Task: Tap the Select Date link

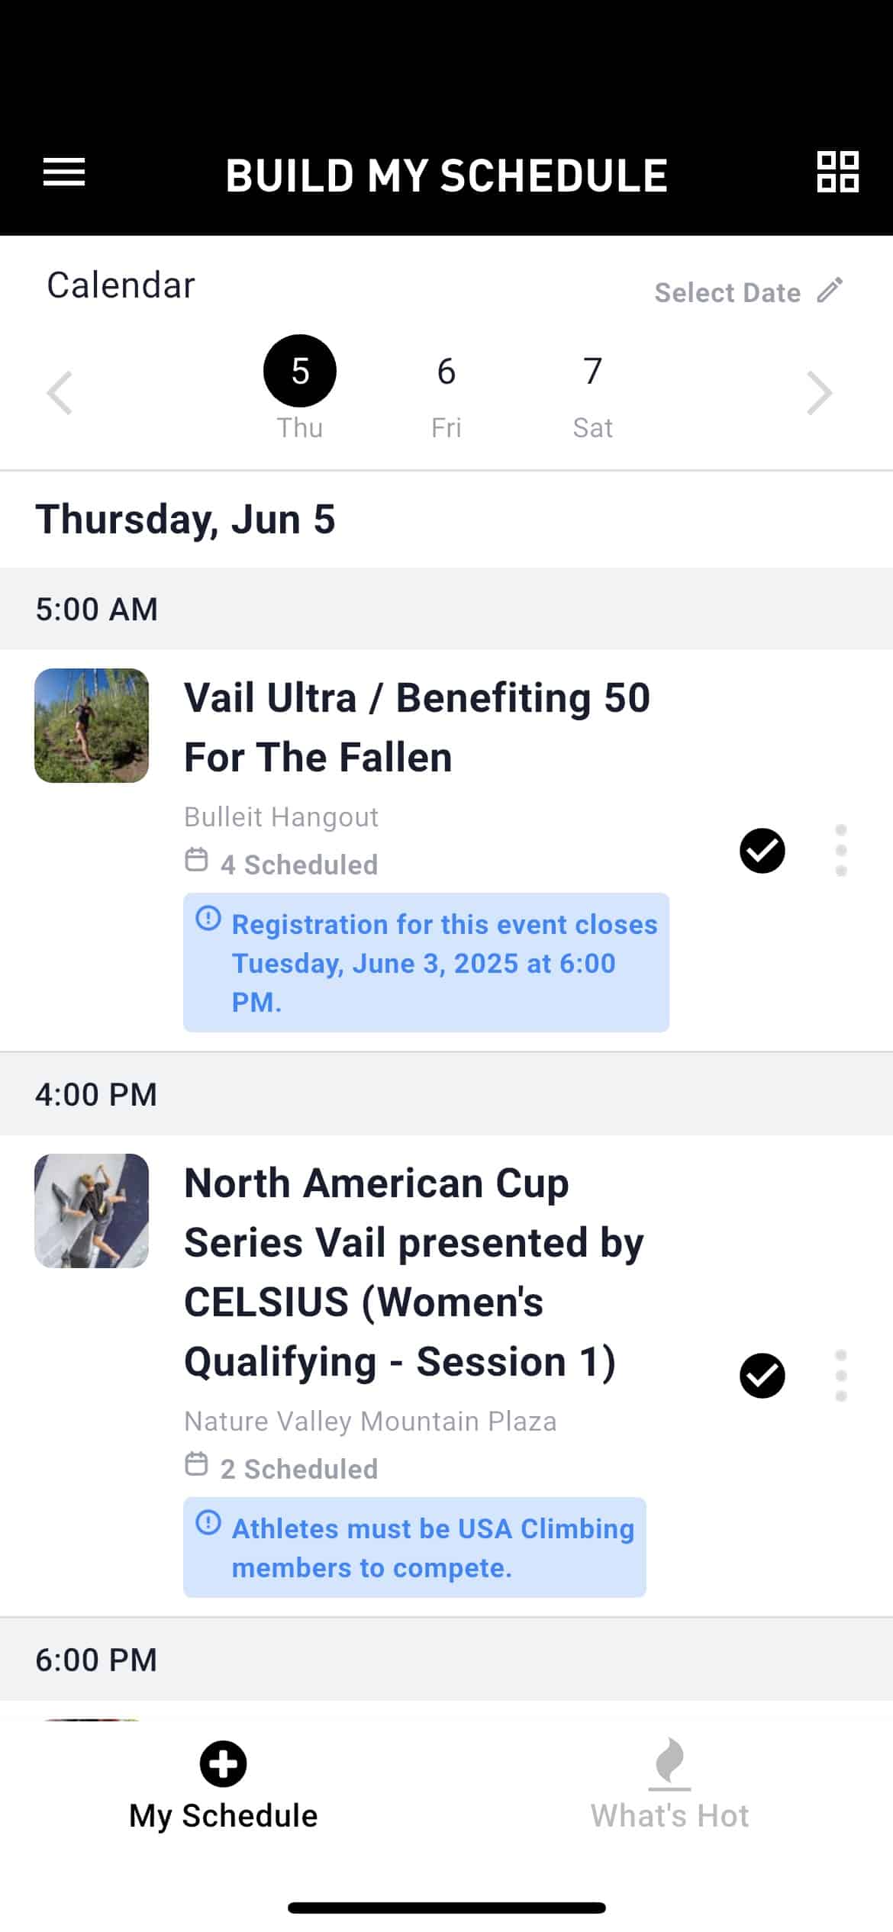Action: tap(727, 293)
